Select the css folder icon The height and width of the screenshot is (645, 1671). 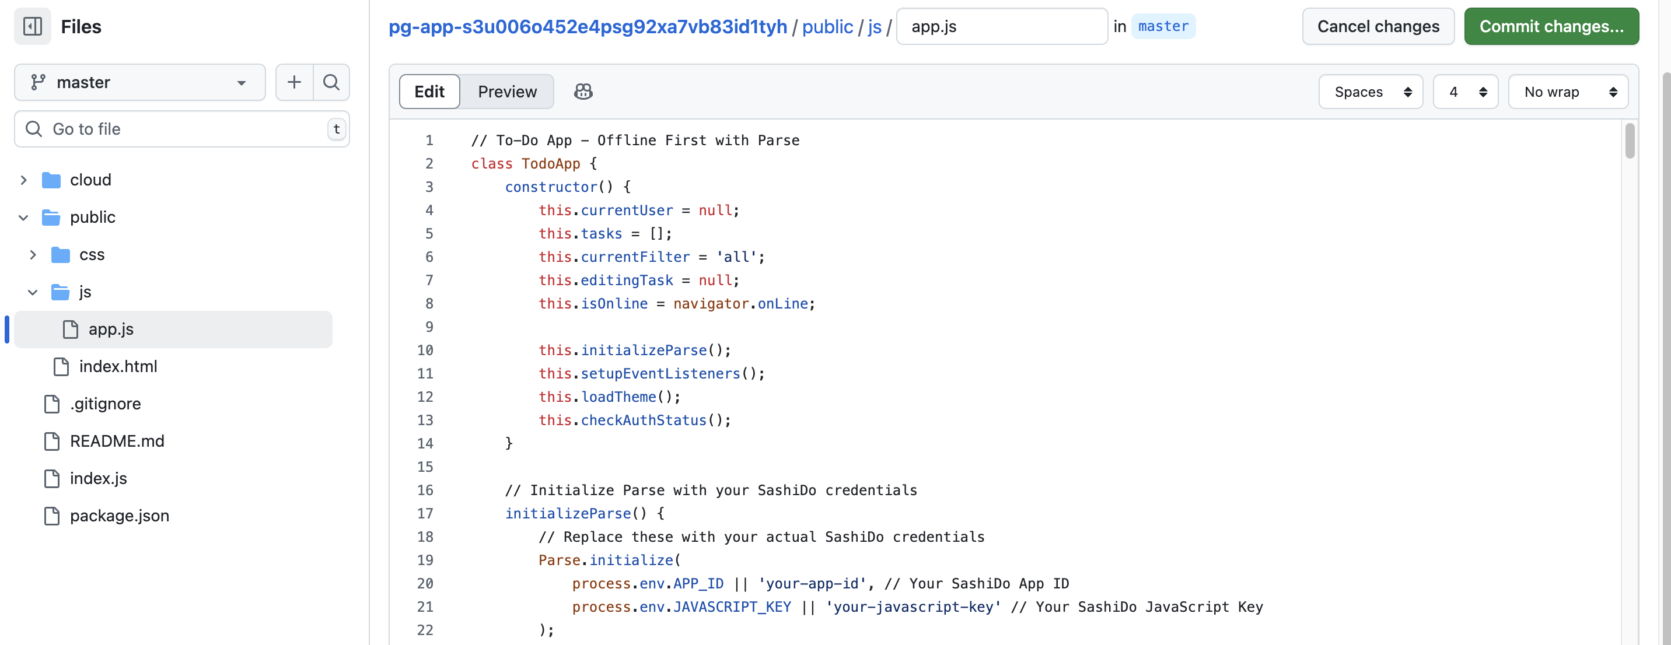pos(60,255)
